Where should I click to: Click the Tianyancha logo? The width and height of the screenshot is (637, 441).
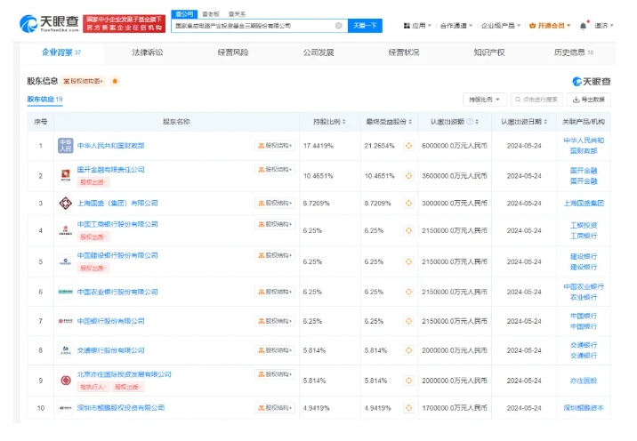(x=49, y=24)
